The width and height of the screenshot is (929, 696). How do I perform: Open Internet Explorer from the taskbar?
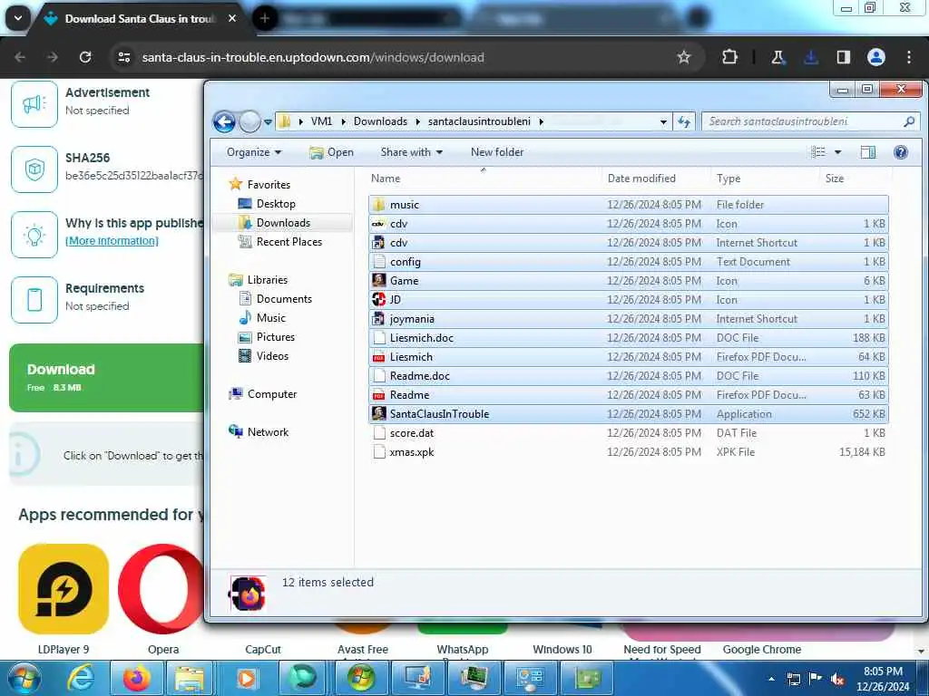[80, 678]
